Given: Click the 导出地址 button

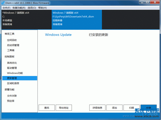Looking at the screenshot, I should point(64,108).
